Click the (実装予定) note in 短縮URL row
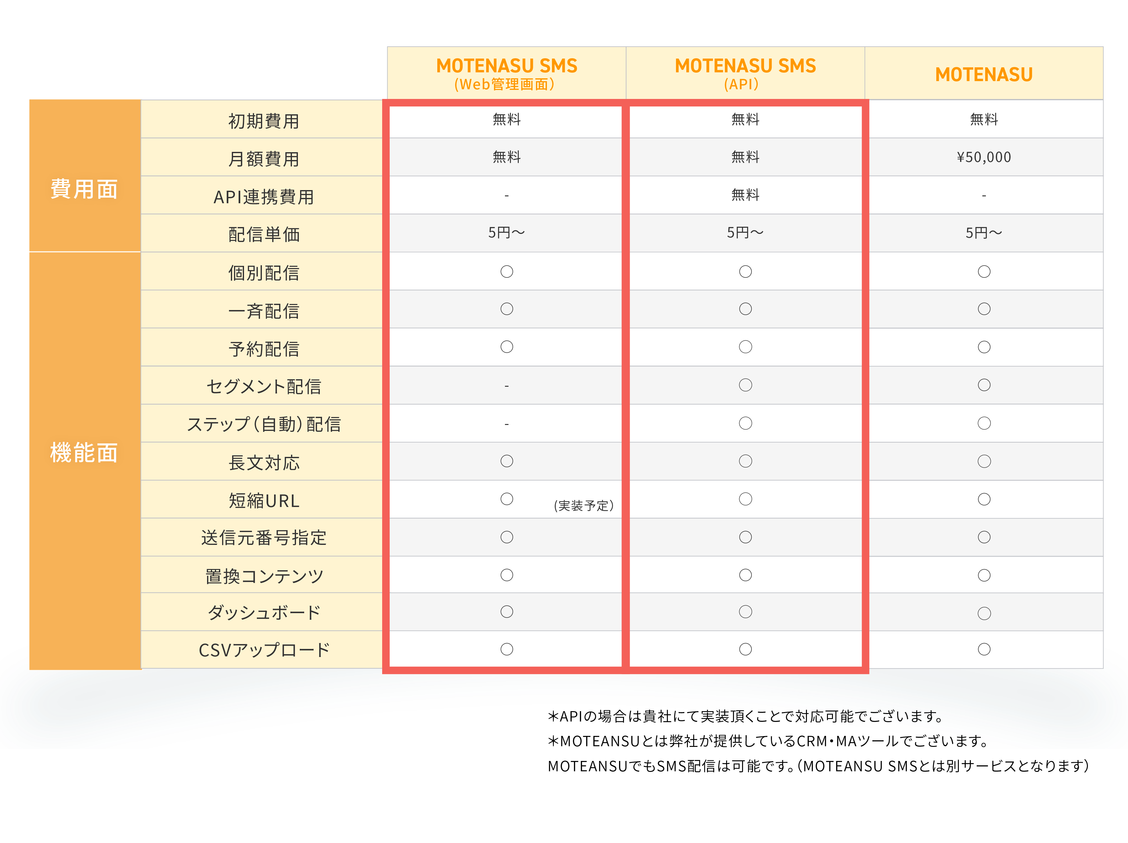The height and width of the screenshot is (843, 1128). coord(583,506)
